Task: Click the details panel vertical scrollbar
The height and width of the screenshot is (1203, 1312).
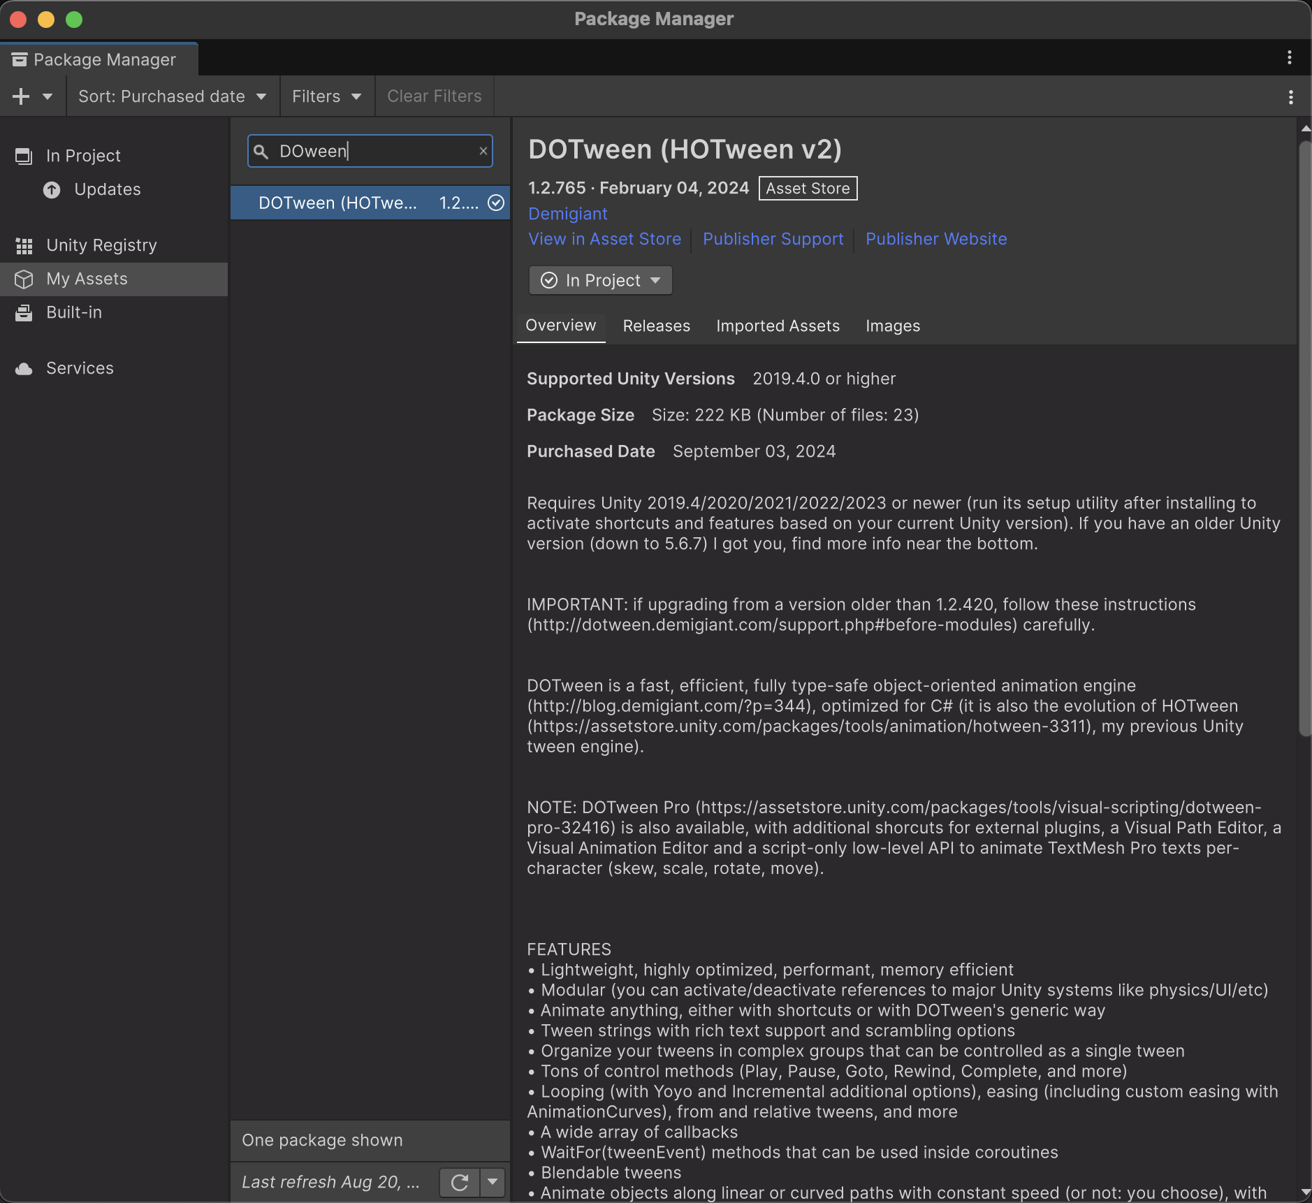Action: tap(1304, 439)
